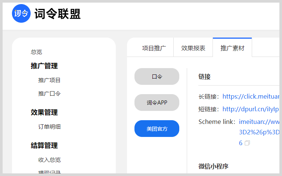
Task: Copy Scheme link via the copy icon
Action: pyautogui.click(x=247, y=143)
